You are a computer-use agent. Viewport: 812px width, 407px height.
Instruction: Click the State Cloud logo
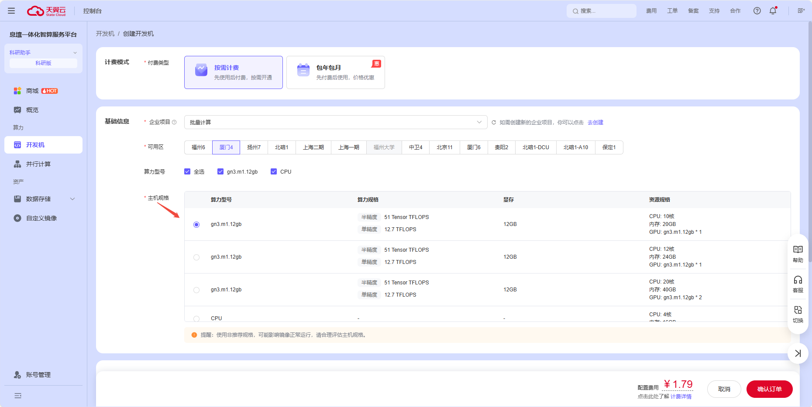(46, 11)
